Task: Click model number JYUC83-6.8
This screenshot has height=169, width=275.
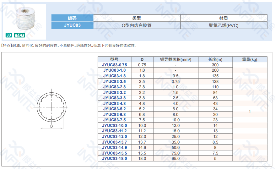Action: (x=114, y=114)
